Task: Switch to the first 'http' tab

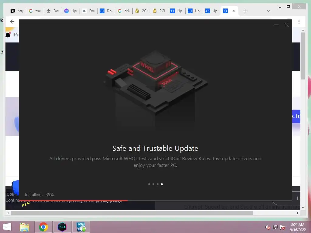Action: (x=17, y=11)
